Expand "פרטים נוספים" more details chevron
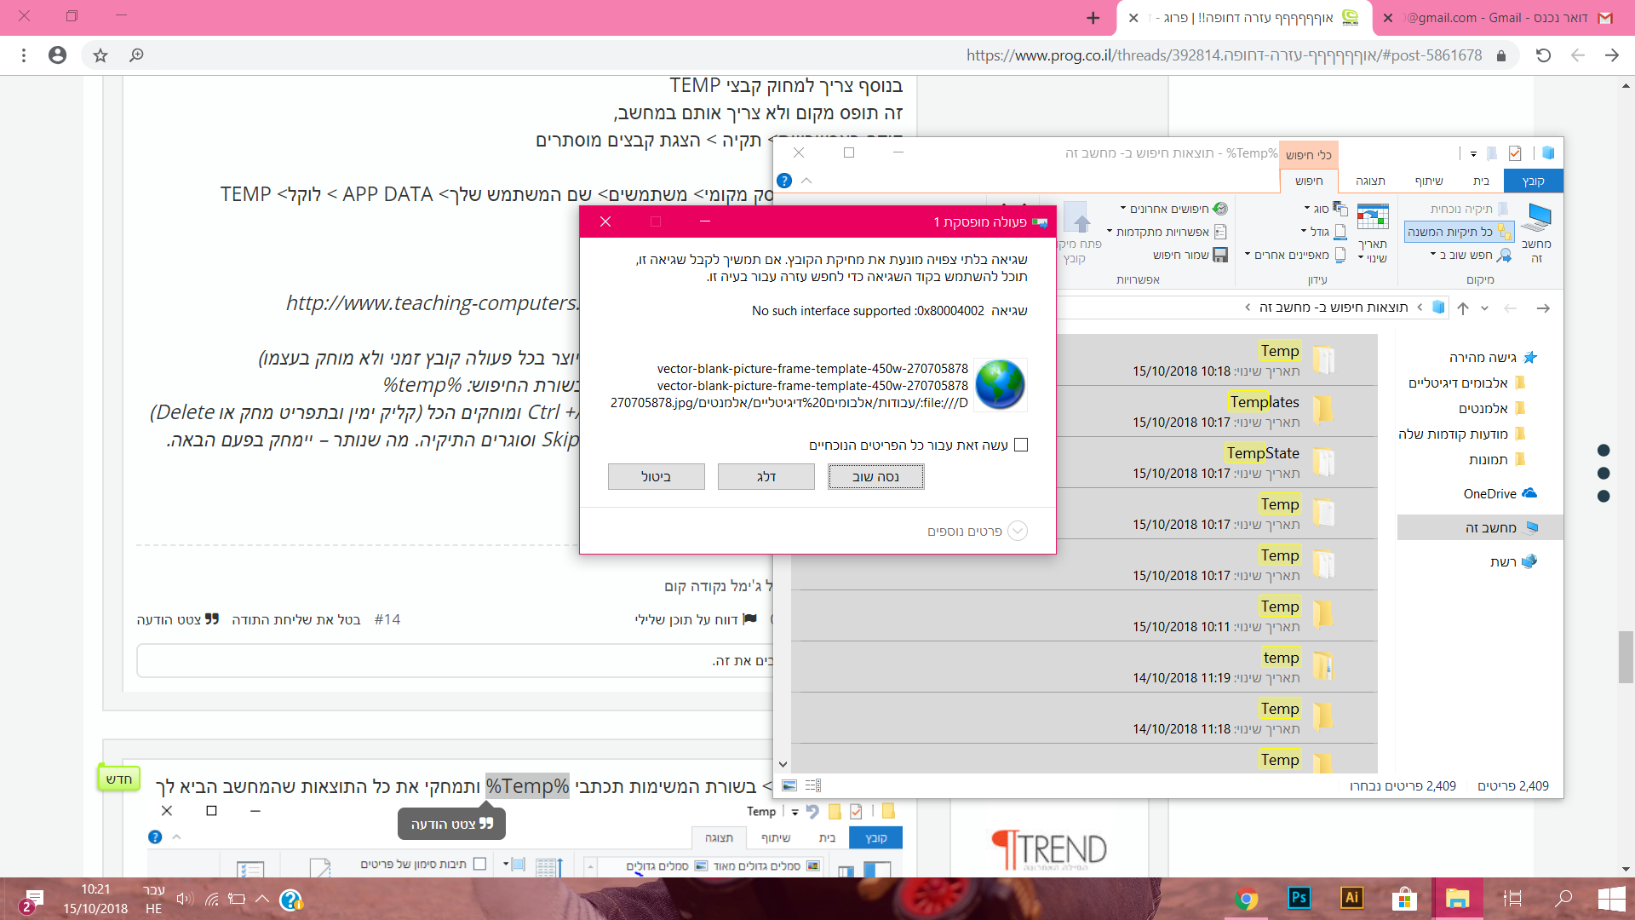 point(1018,531)
